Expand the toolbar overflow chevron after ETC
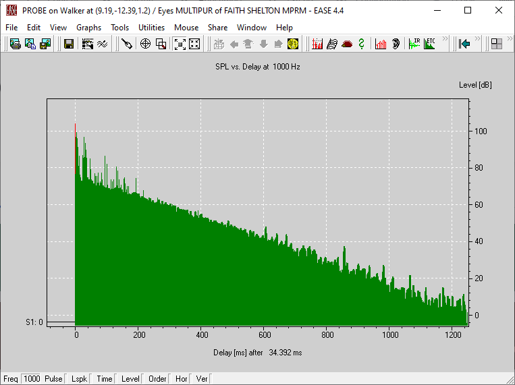 click(x=445, y=38)
